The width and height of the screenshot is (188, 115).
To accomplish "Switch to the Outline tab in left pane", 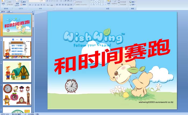I will pos(8,12).
